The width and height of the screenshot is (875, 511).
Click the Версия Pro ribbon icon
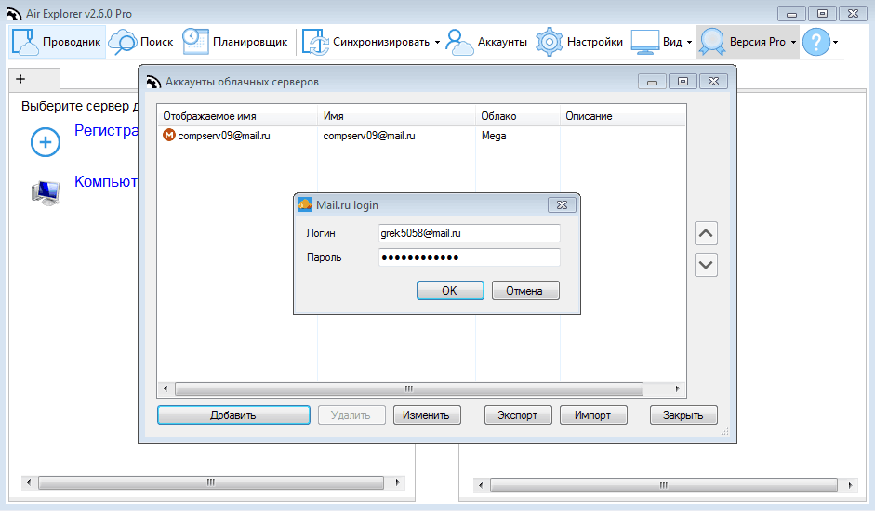[x=712, y=42]
